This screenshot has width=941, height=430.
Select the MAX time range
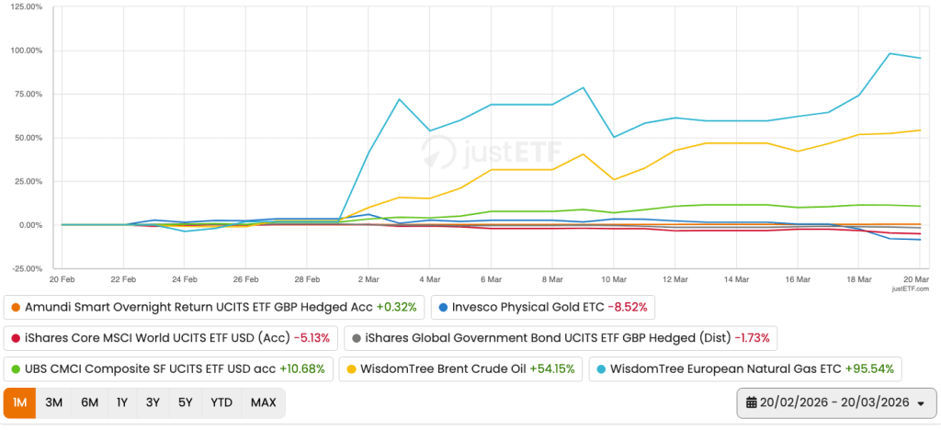tap(263, 403)
